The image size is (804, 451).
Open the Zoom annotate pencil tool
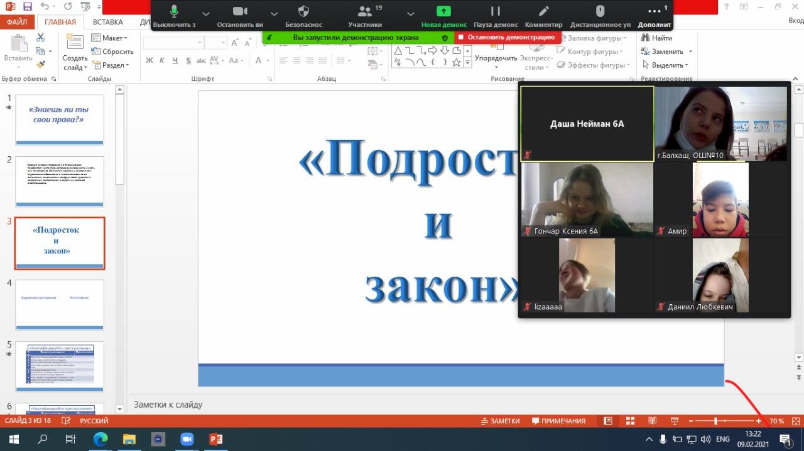pyautogui.click(x=543, y=12)
